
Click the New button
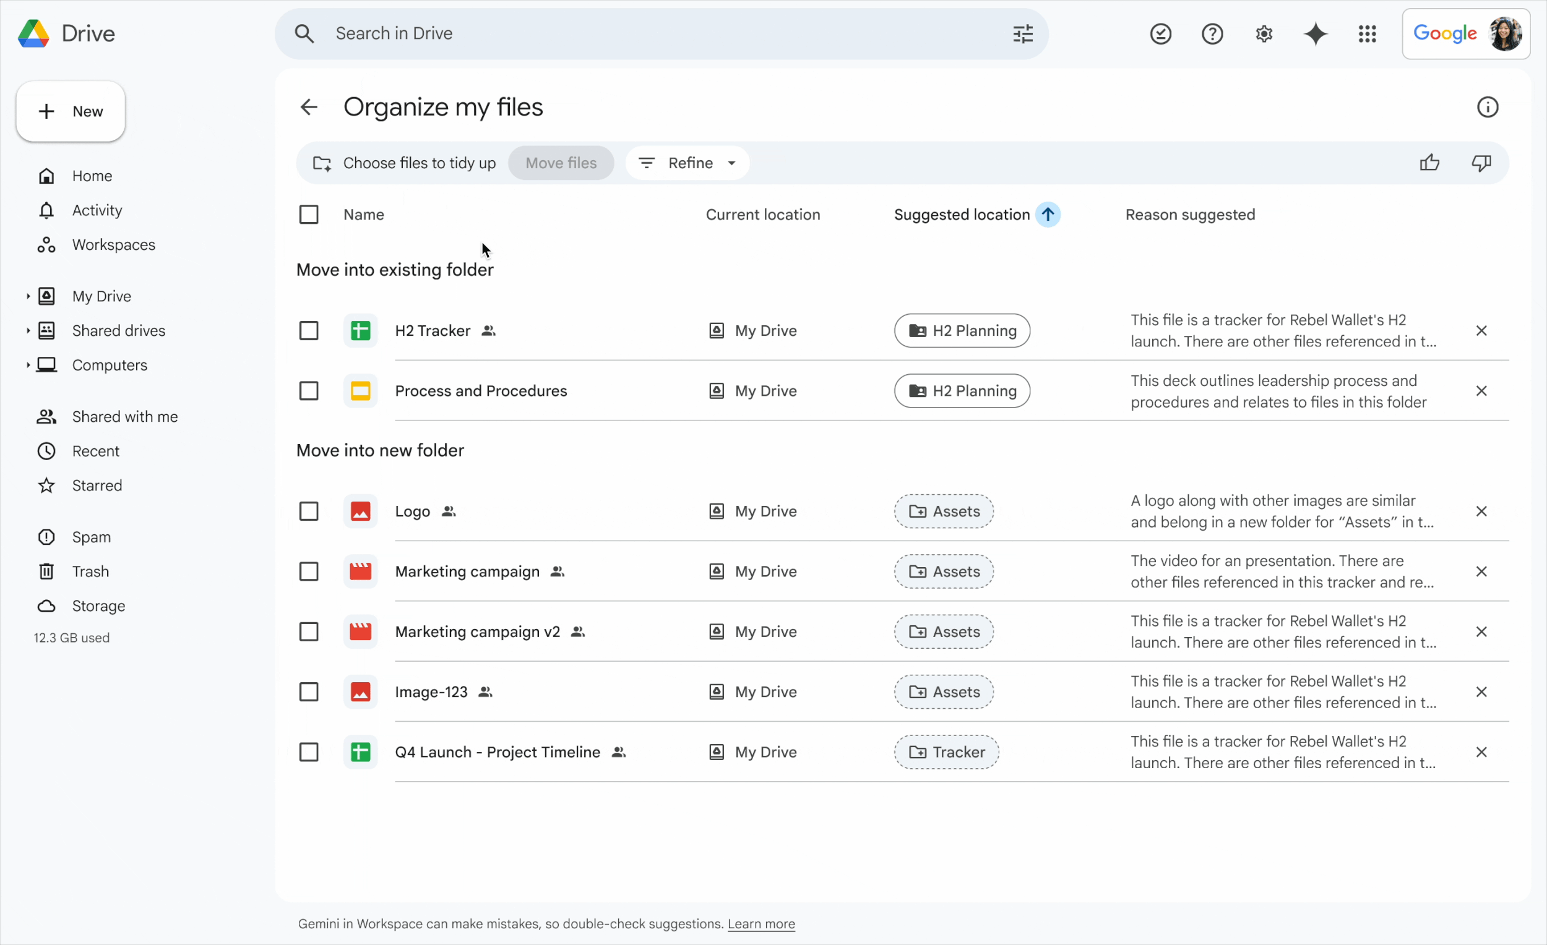click(x=71, y=112)
